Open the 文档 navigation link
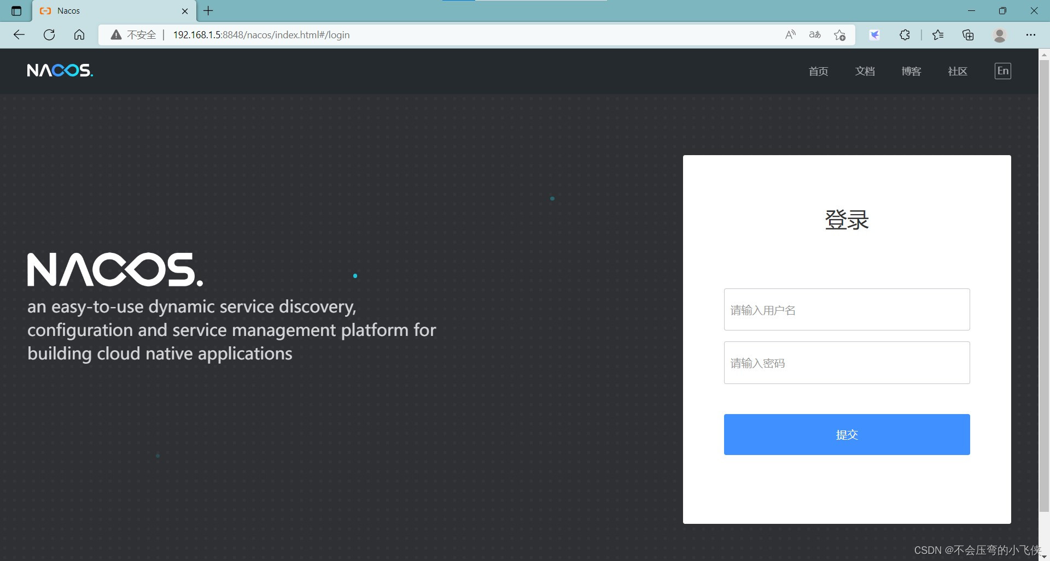The image size is (1050, 561). click(865, 71)
